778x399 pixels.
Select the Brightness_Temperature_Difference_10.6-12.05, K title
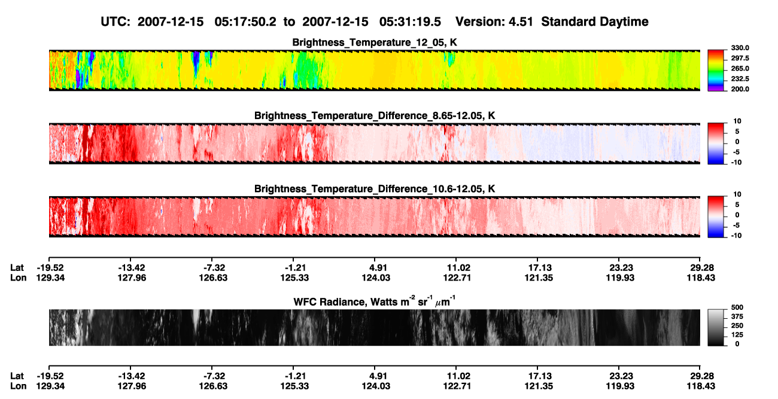[375, 189]
